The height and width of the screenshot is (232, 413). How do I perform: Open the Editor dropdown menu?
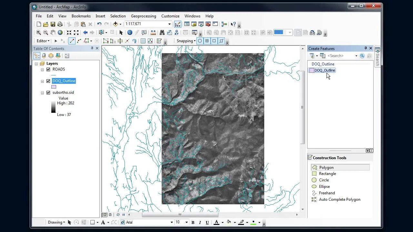coord(43,41)
